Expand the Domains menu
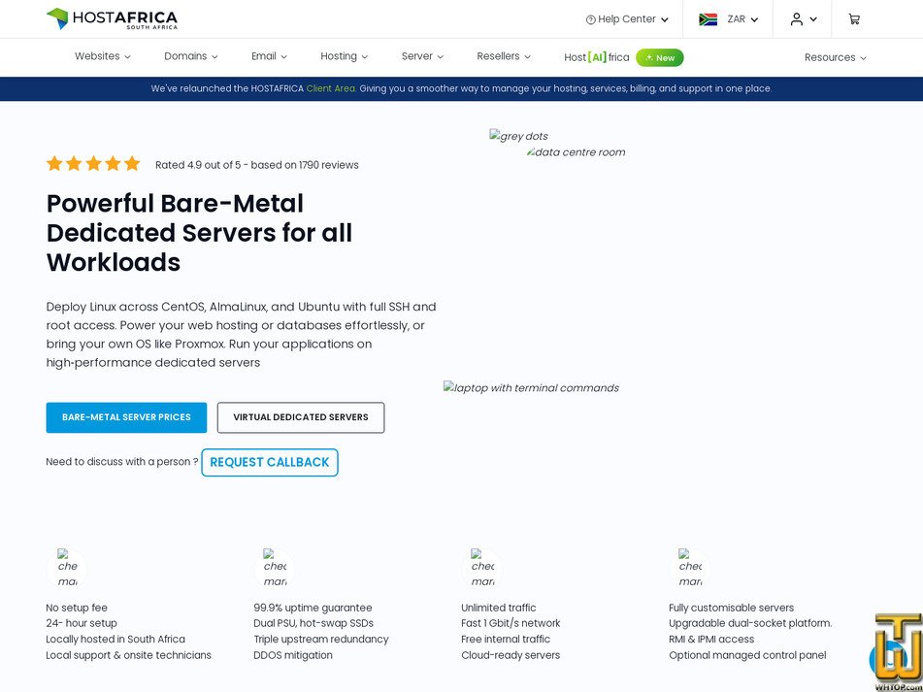Screen dimensions: 923x692 click(x=191, y=56)
